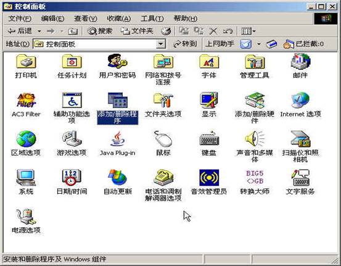Click the 转到 go button
This screenshot has width=341, height=266.
[x=185, y=44]
